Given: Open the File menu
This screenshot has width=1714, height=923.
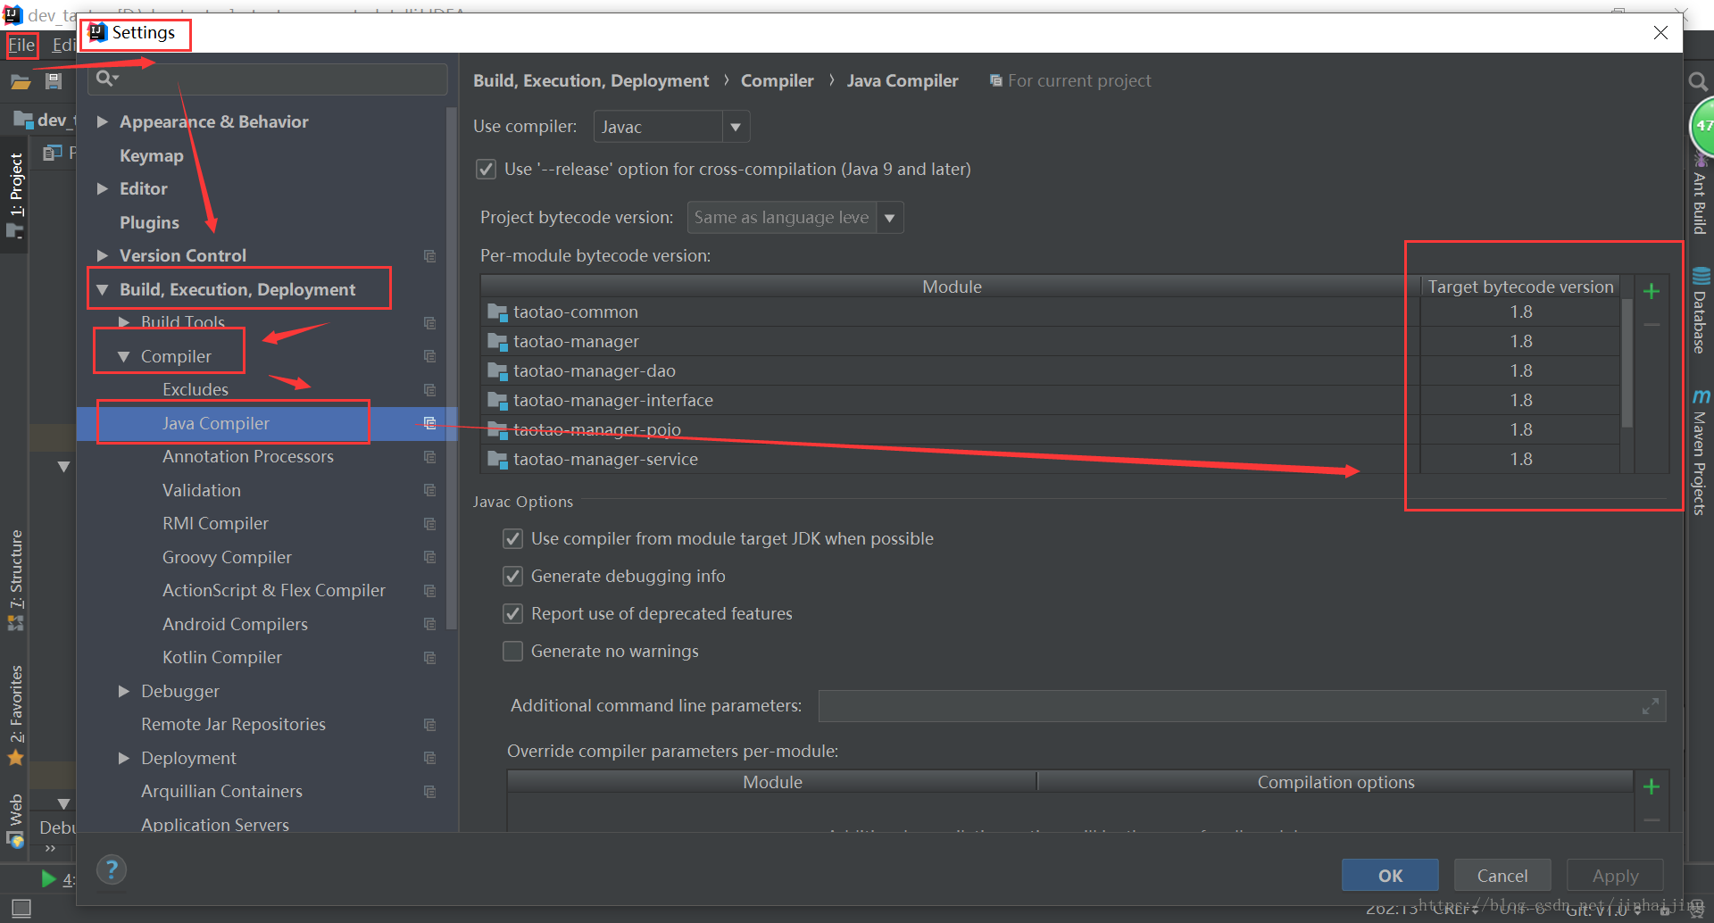Looking at the screenshot, I should [21, 46].
